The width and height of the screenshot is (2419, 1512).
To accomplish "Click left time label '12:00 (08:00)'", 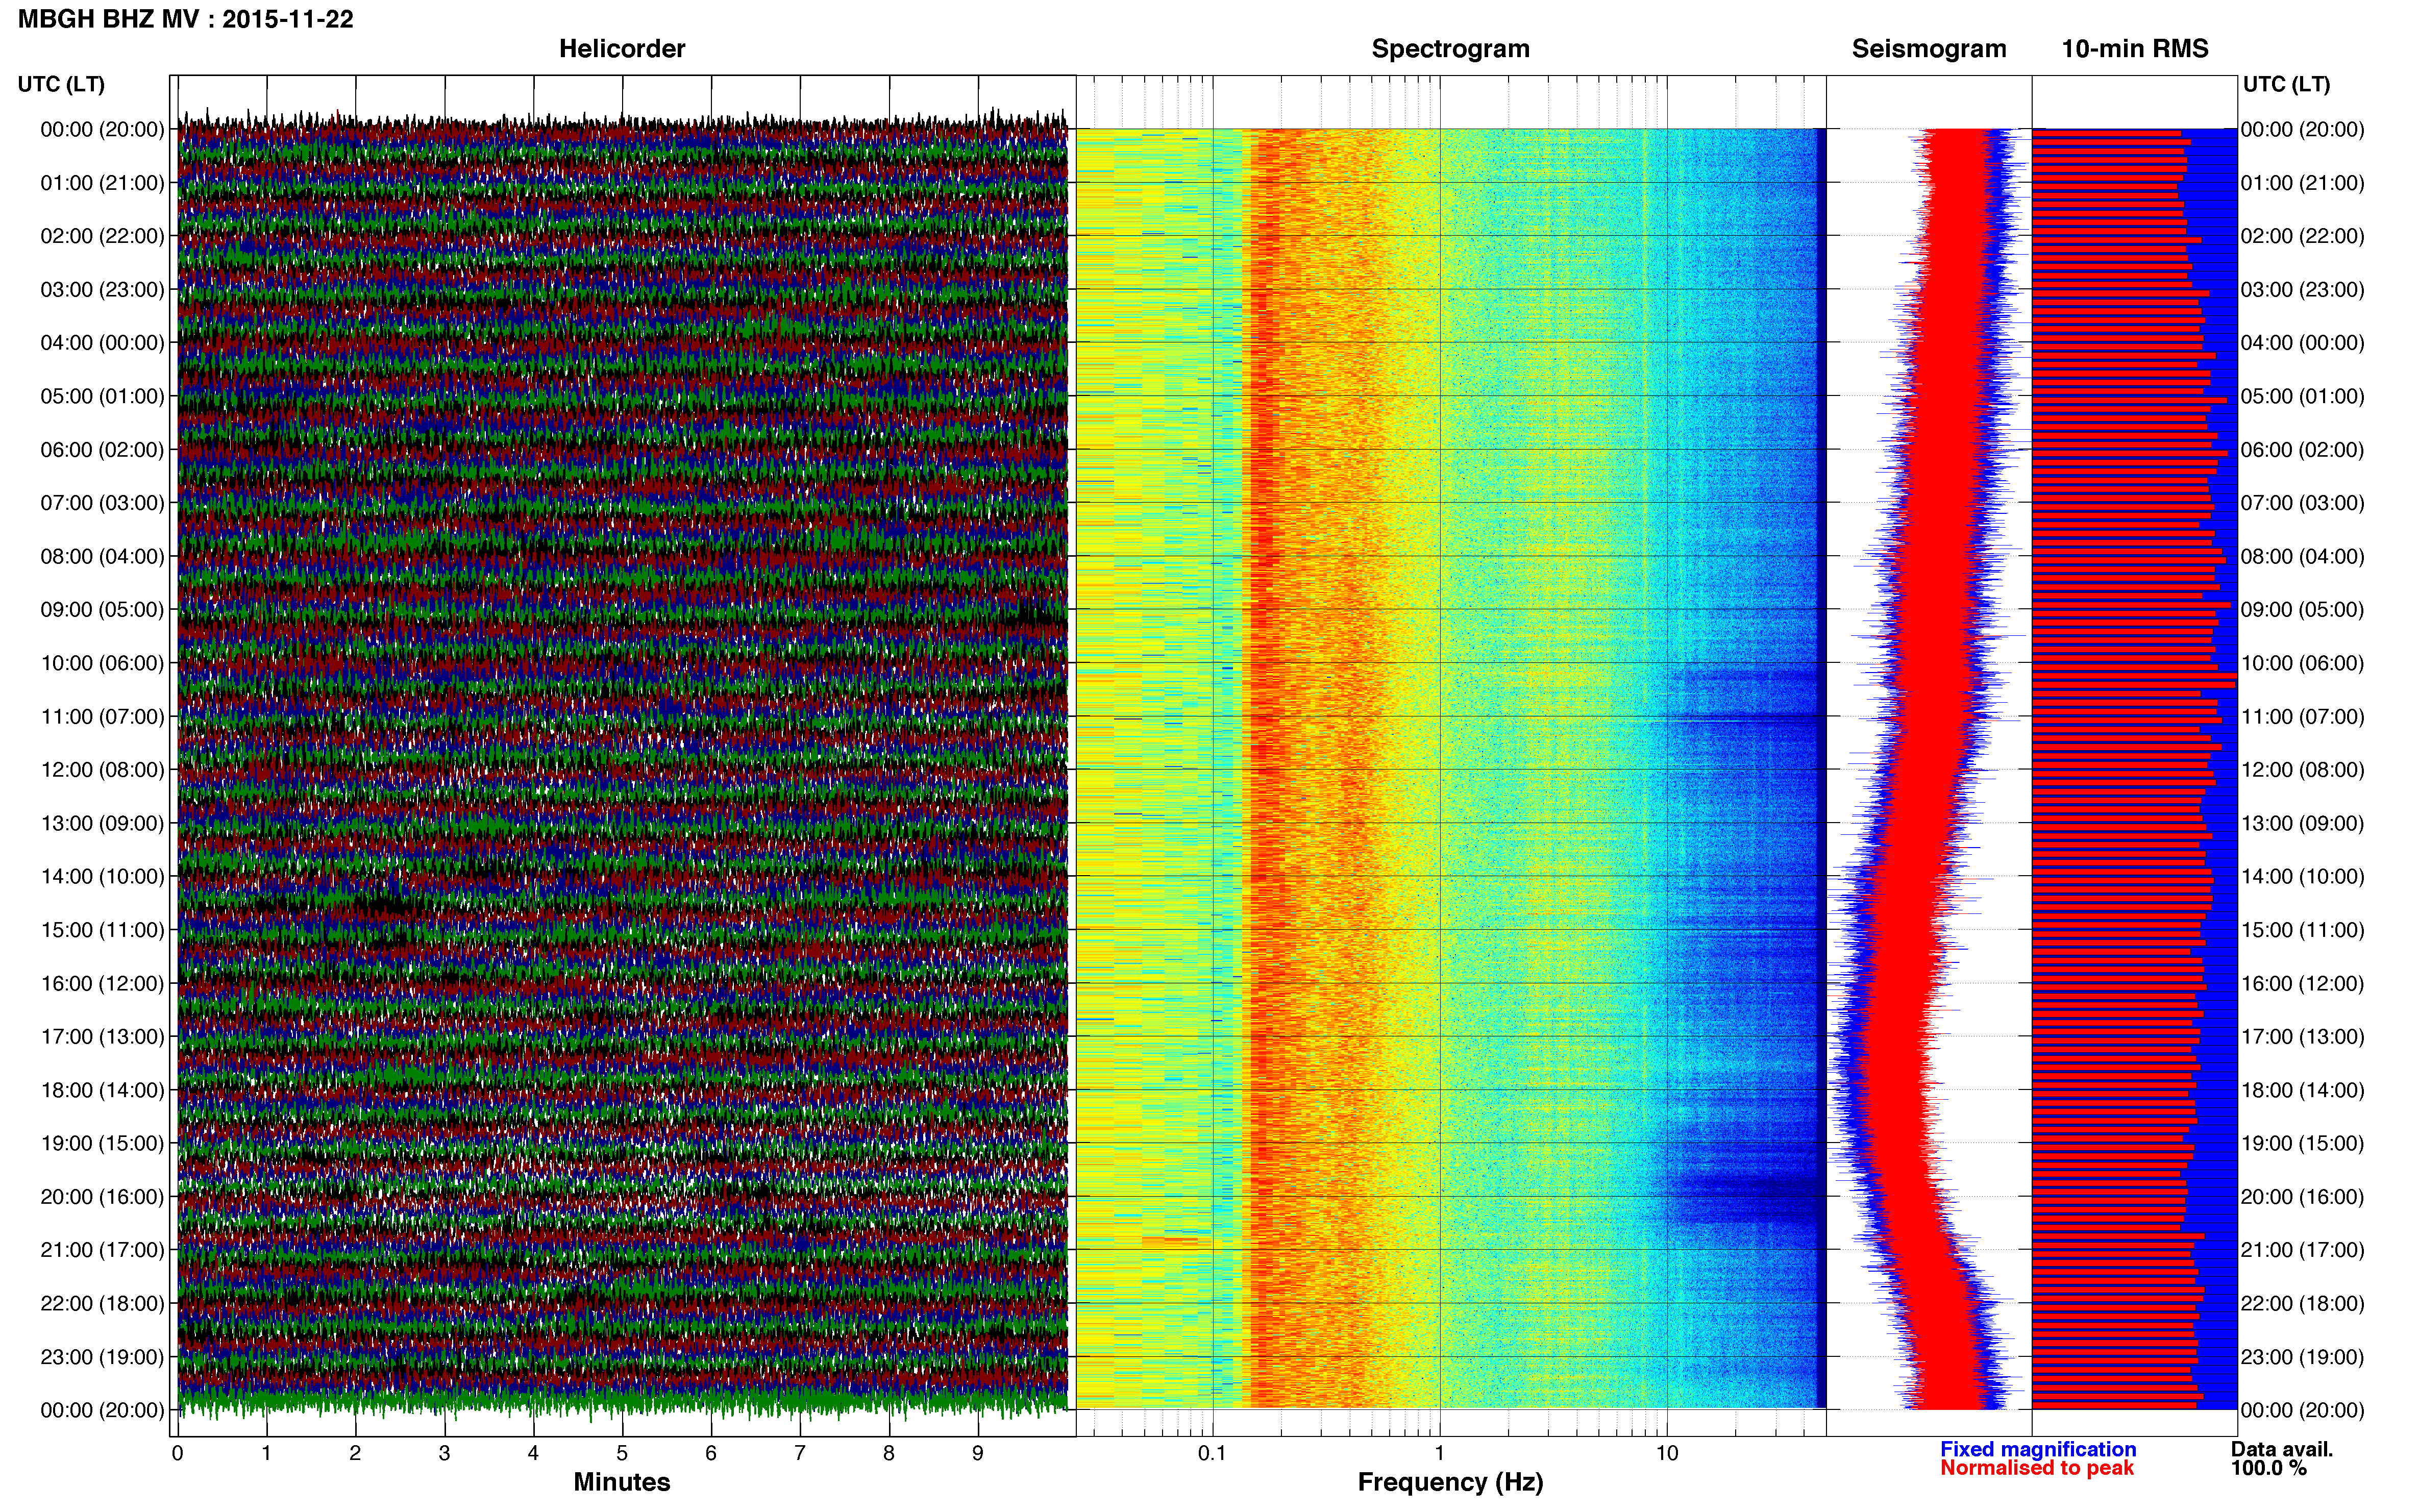I will point(102,770).
